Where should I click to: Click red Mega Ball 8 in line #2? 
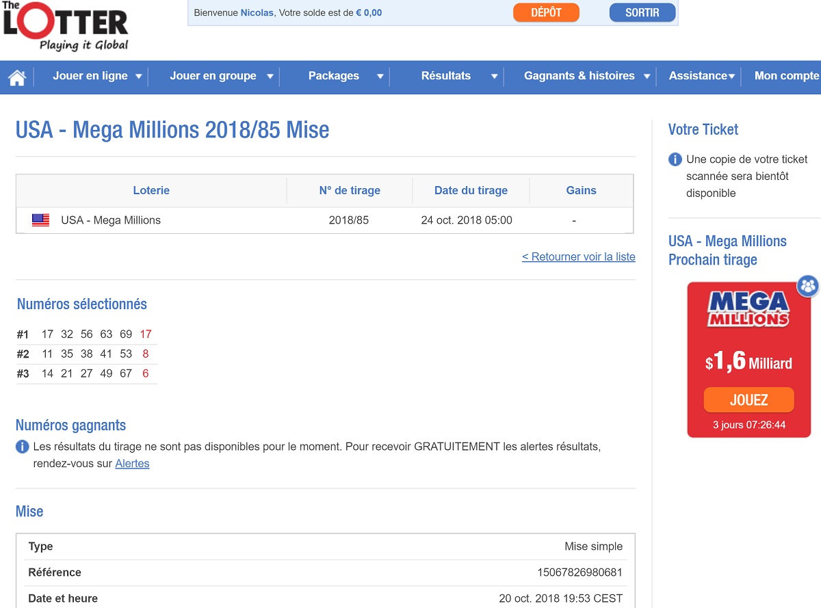tap(146, 354)
